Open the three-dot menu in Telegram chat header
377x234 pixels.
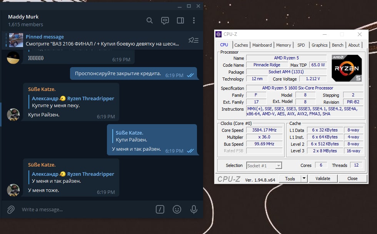(x=194, y=20)
